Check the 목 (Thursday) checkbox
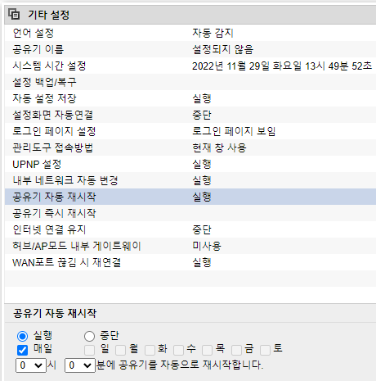 (207, 350)
